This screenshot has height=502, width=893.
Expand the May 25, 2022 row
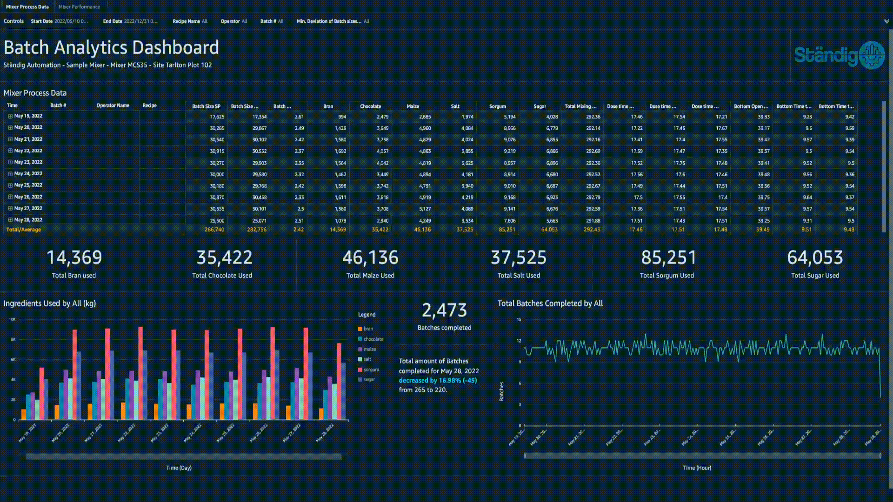pyautogui.click(x=10, y=185)
